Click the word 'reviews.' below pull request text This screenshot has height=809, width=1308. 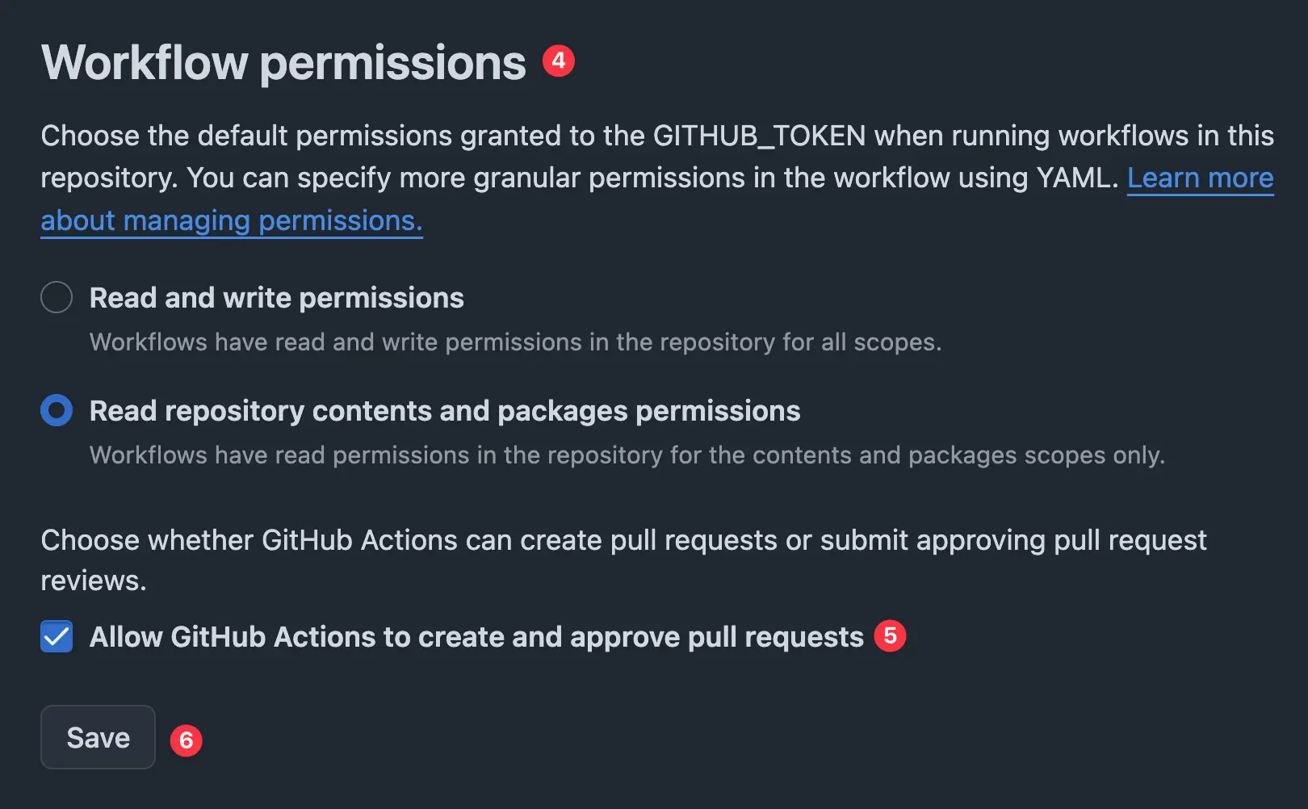[x=94, y=581]
